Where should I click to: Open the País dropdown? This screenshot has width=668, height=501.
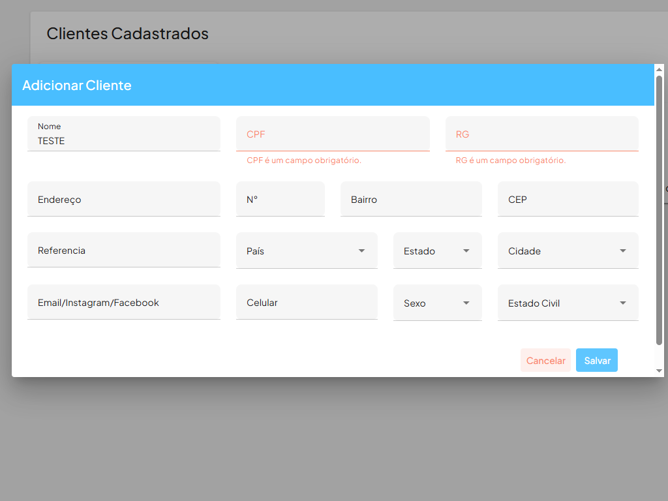307,251
